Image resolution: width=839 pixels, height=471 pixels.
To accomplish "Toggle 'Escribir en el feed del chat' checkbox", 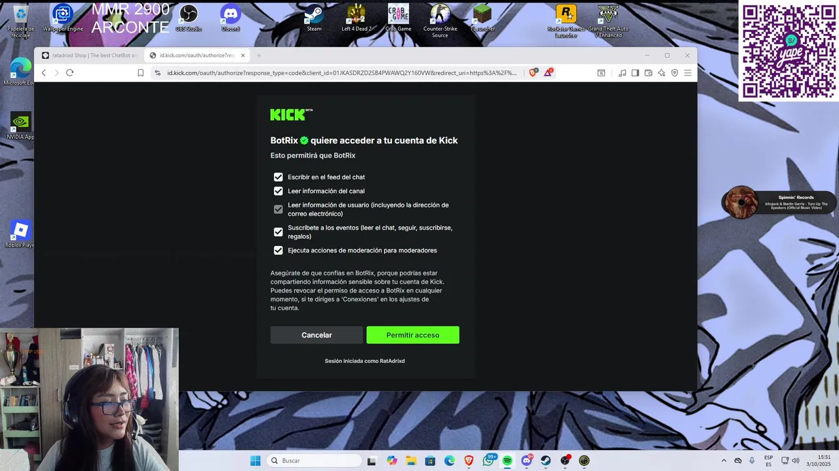I will point(279,177).
